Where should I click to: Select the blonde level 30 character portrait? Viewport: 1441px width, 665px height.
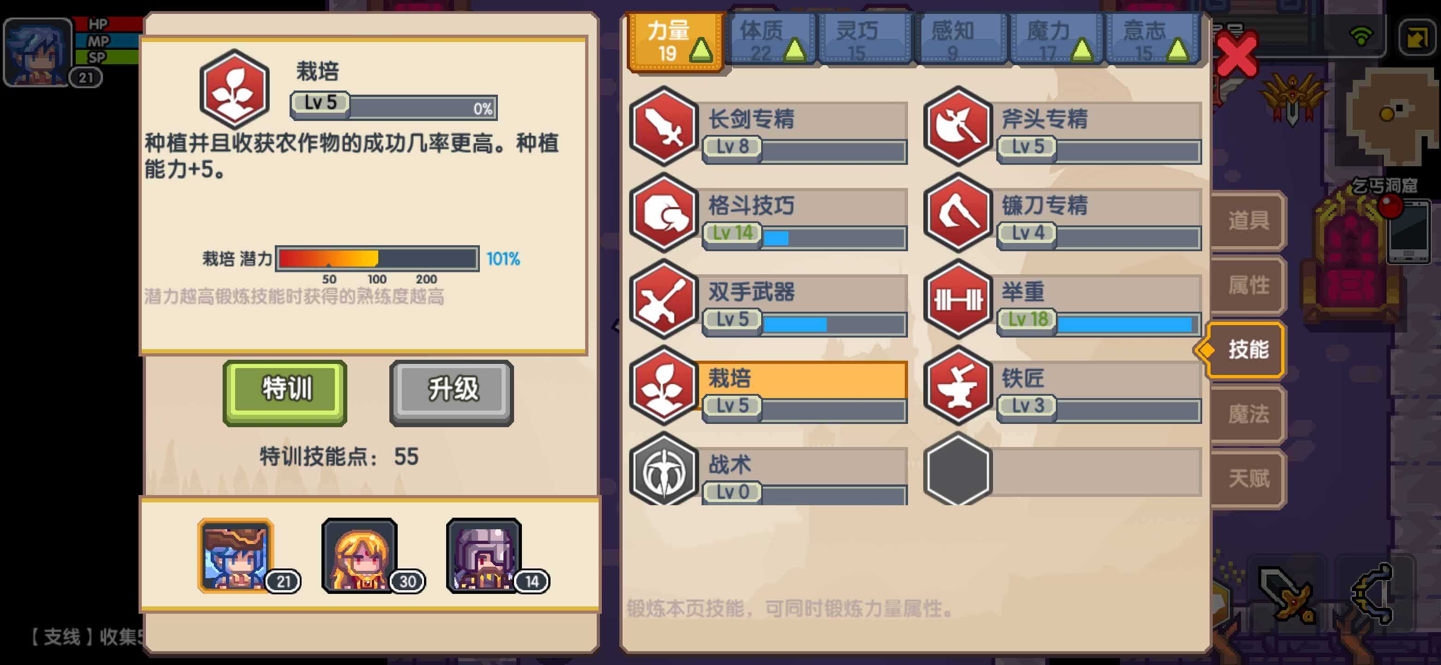360,555
